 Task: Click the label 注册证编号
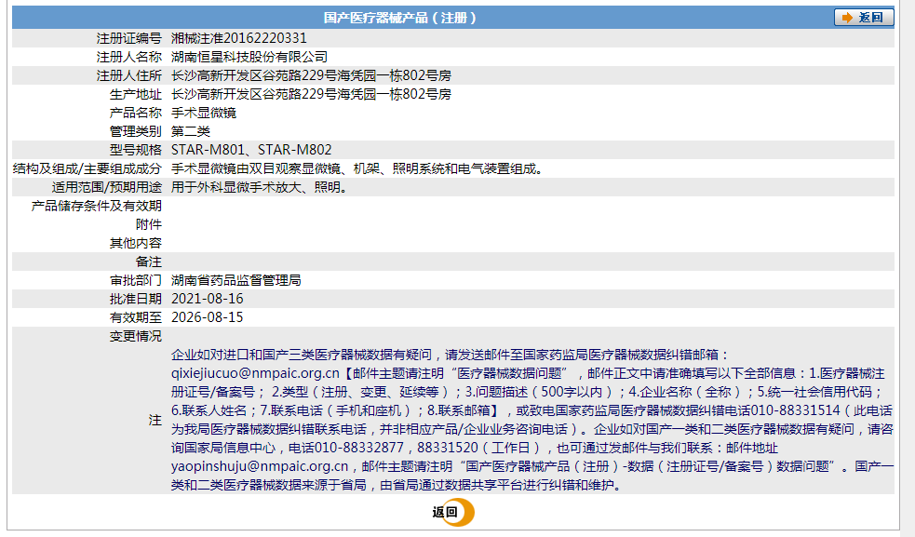point(129,38)
